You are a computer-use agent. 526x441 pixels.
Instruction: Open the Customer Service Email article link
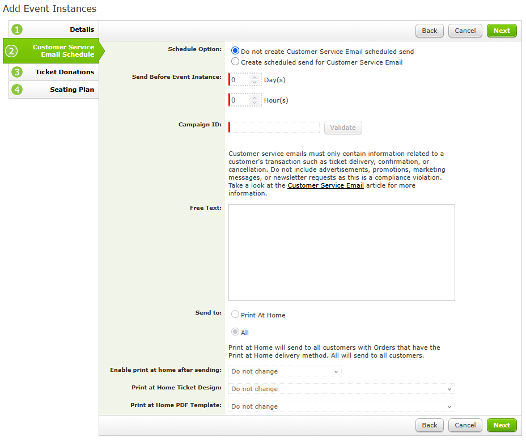pos(325,185)
